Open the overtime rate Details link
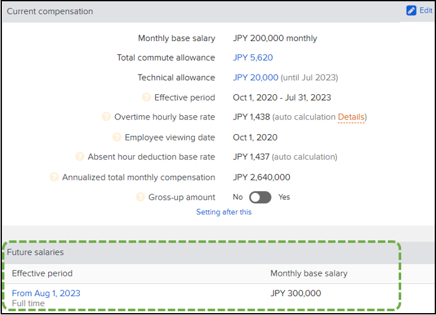The height and width of the screenshot is (315, 436). [351, 117]
